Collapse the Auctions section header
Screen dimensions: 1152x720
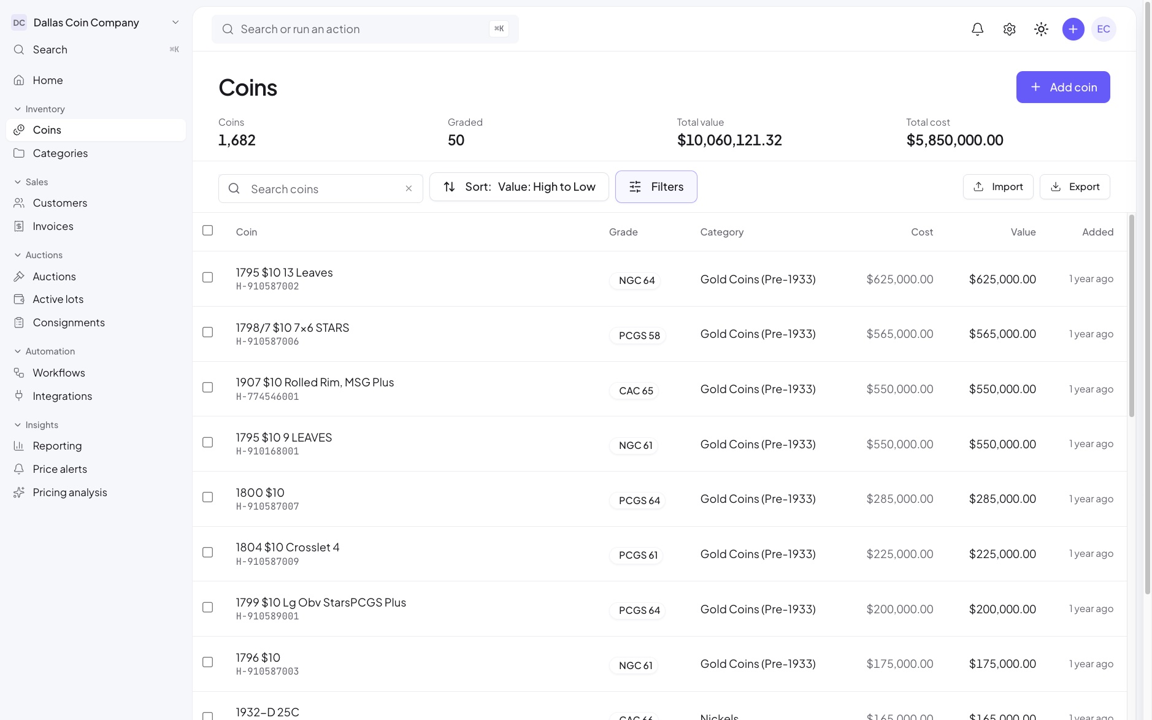38,255
